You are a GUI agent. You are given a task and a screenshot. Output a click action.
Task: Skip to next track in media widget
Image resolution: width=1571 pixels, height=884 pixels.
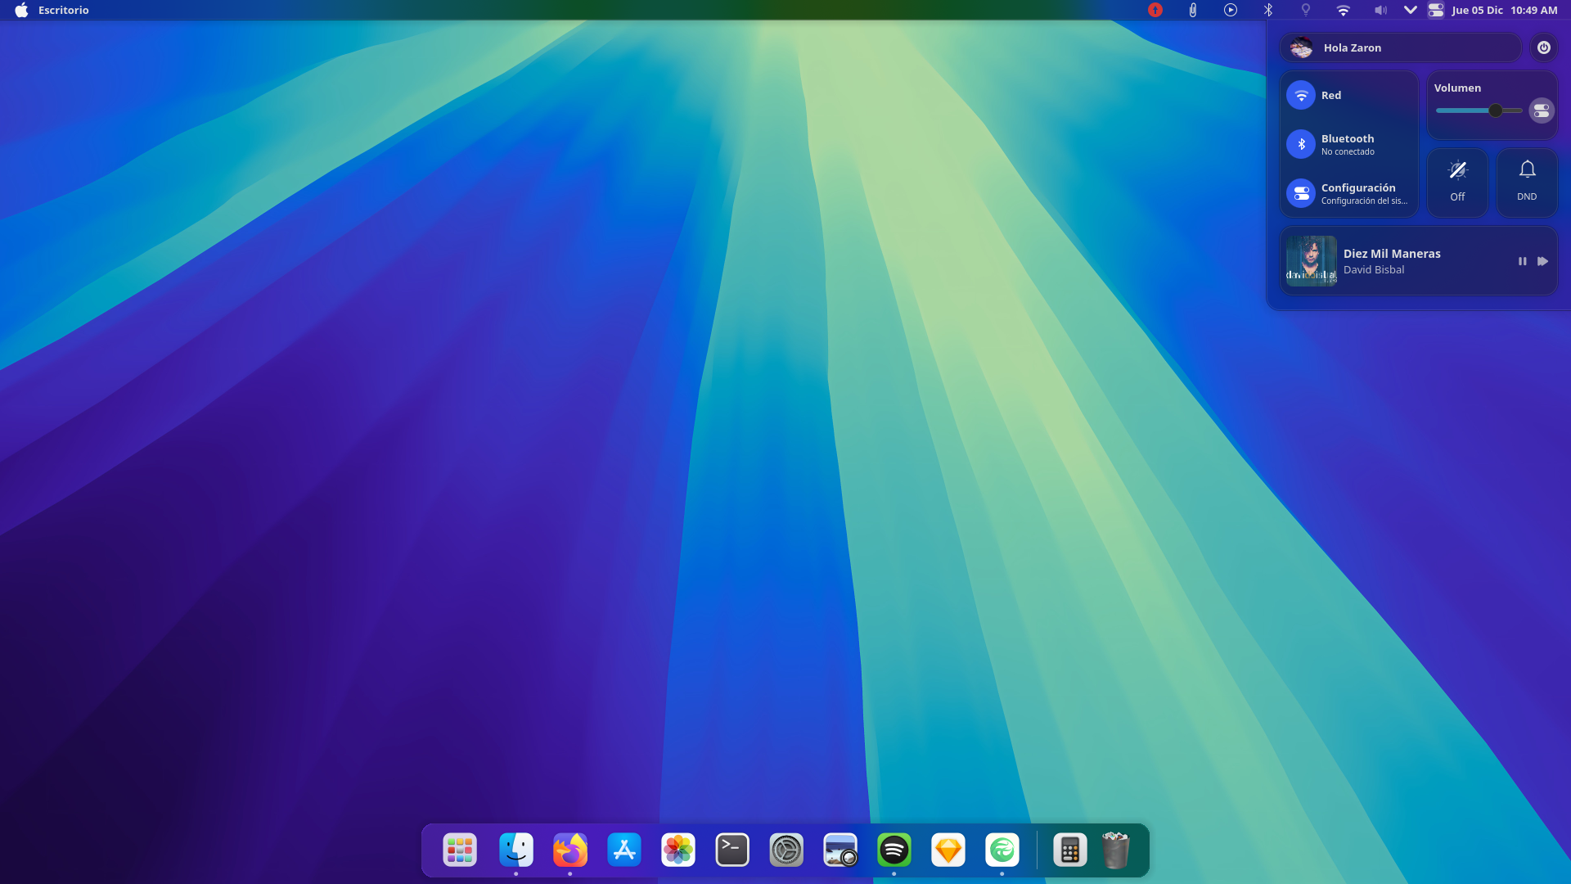pos(1542,261)
